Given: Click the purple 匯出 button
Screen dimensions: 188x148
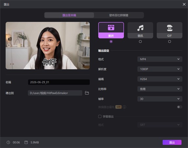Looking at the screenshot, I should coord(172,142).
